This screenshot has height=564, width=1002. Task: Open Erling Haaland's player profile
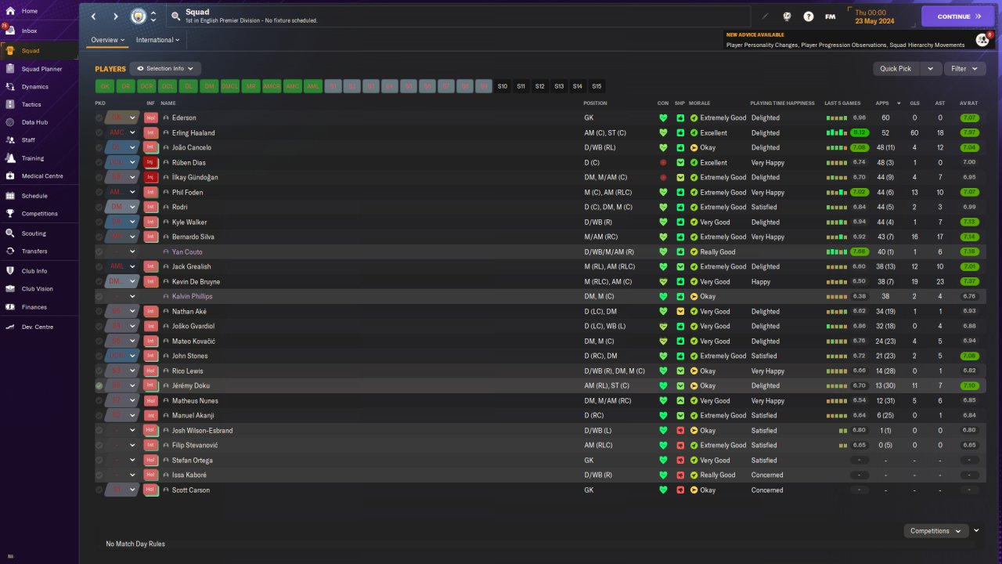(193, 133)
